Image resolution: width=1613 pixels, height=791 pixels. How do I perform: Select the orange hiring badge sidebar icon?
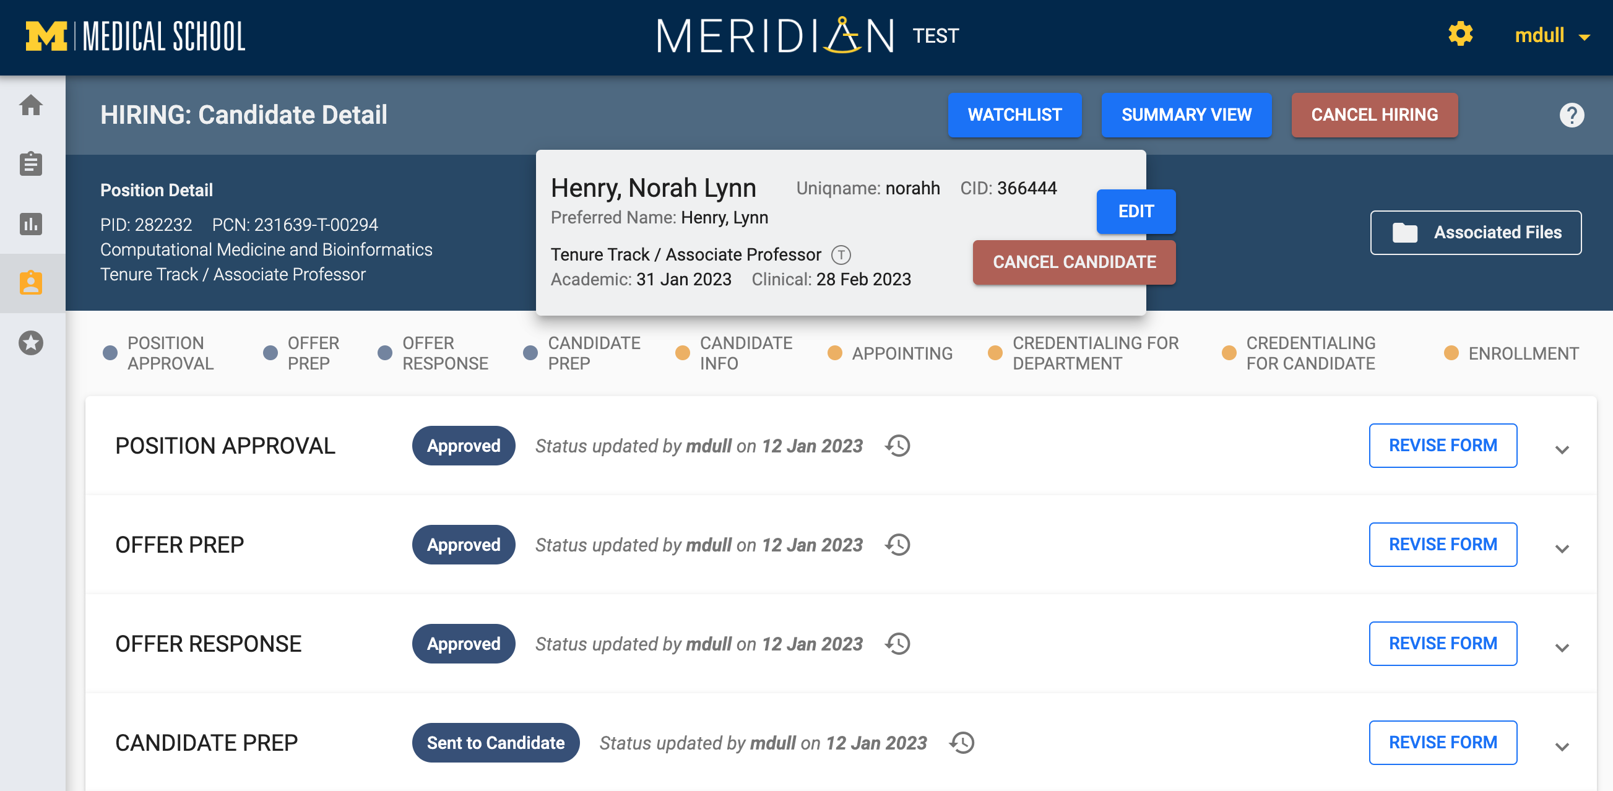pos(31,283)
